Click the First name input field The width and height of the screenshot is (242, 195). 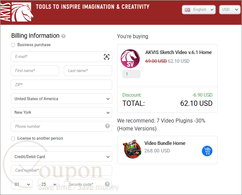coord(35,71)
